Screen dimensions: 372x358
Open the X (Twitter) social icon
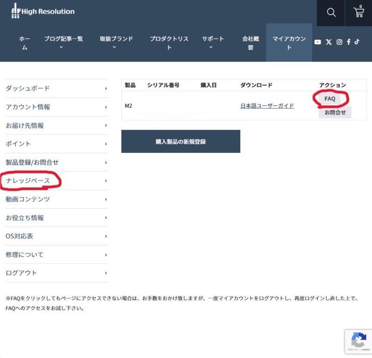click(329, 42)
